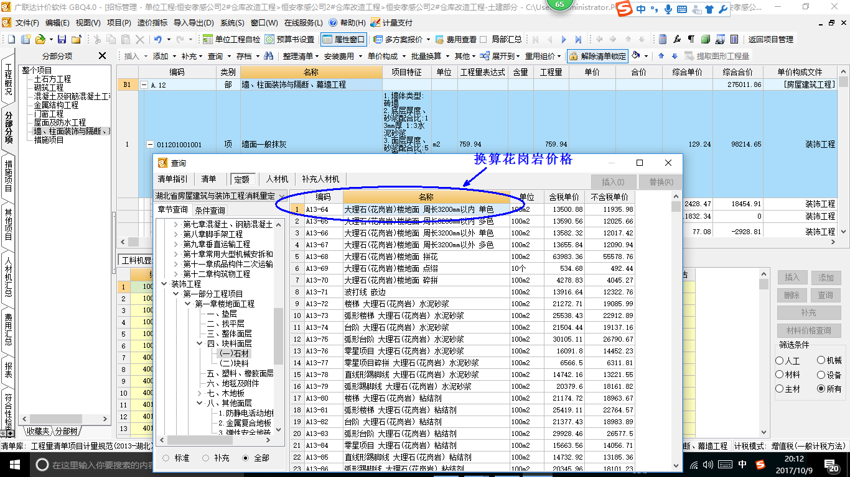Toggle the 局部汇总 checkbox

coord(483,39)
